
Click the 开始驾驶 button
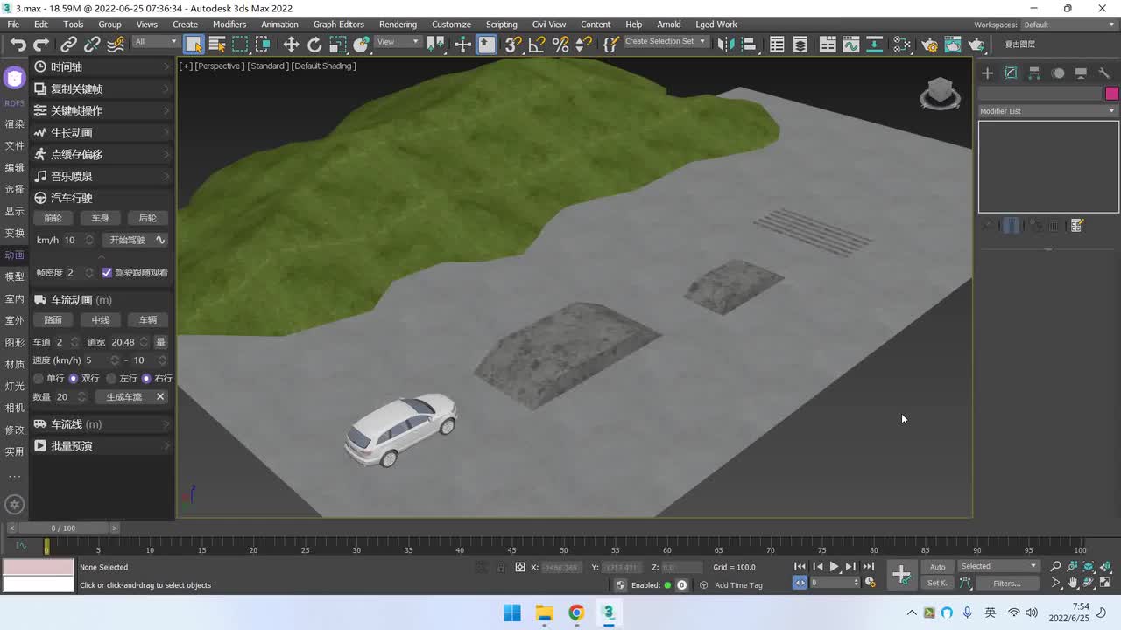(x=127, y=240)
